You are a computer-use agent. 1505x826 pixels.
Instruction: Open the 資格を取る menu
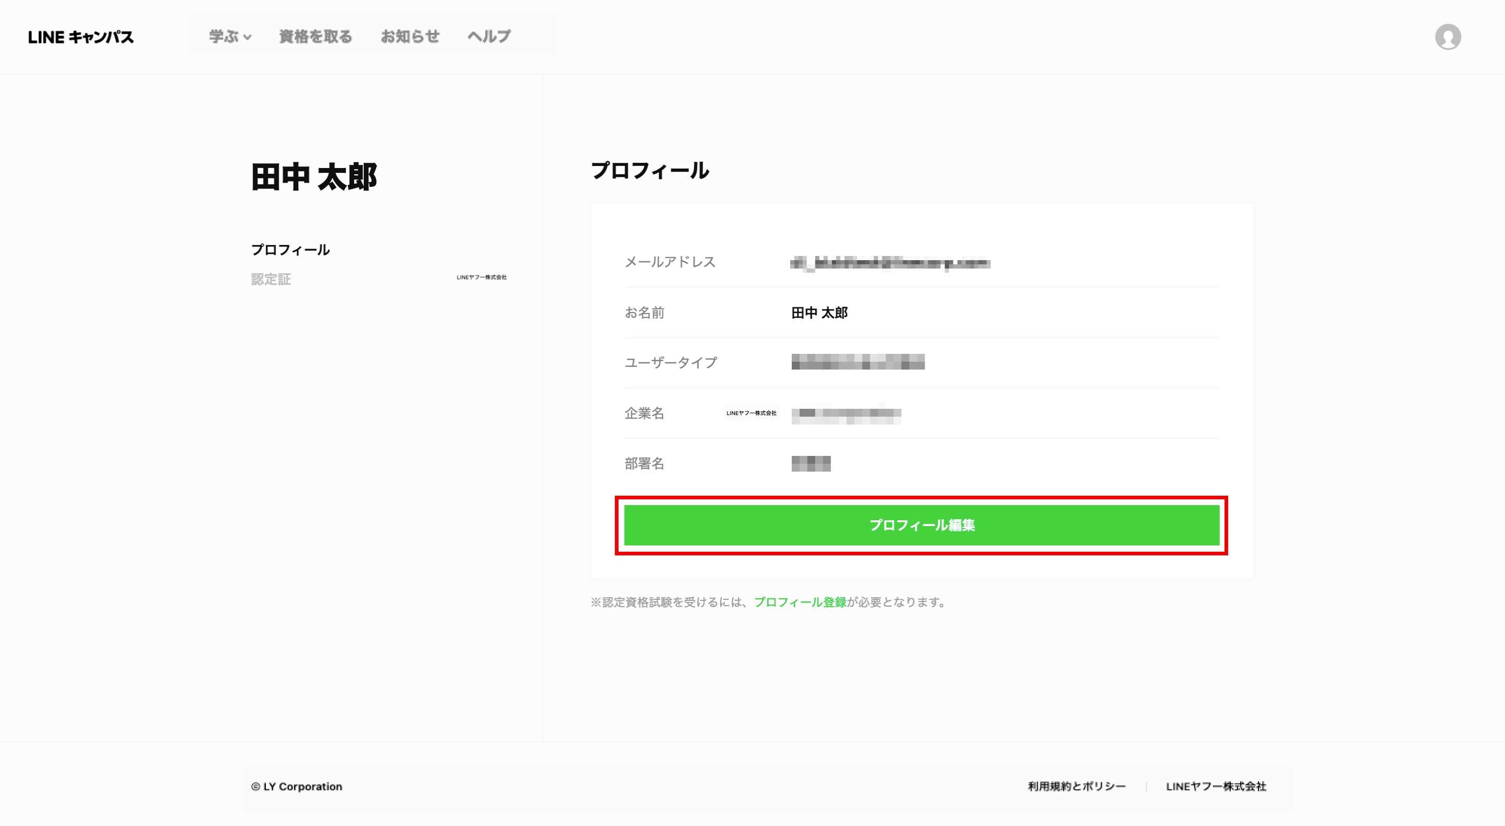(x=316, y=36)
